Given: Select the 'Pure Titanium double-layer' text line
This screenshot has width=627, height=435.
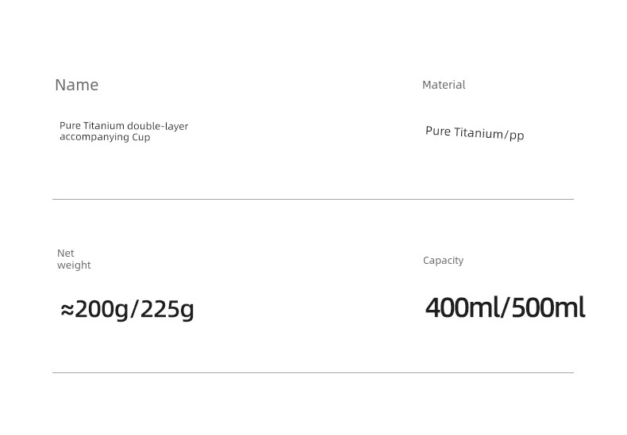Looking at the screenshot, I should click(x=124, y=126).
